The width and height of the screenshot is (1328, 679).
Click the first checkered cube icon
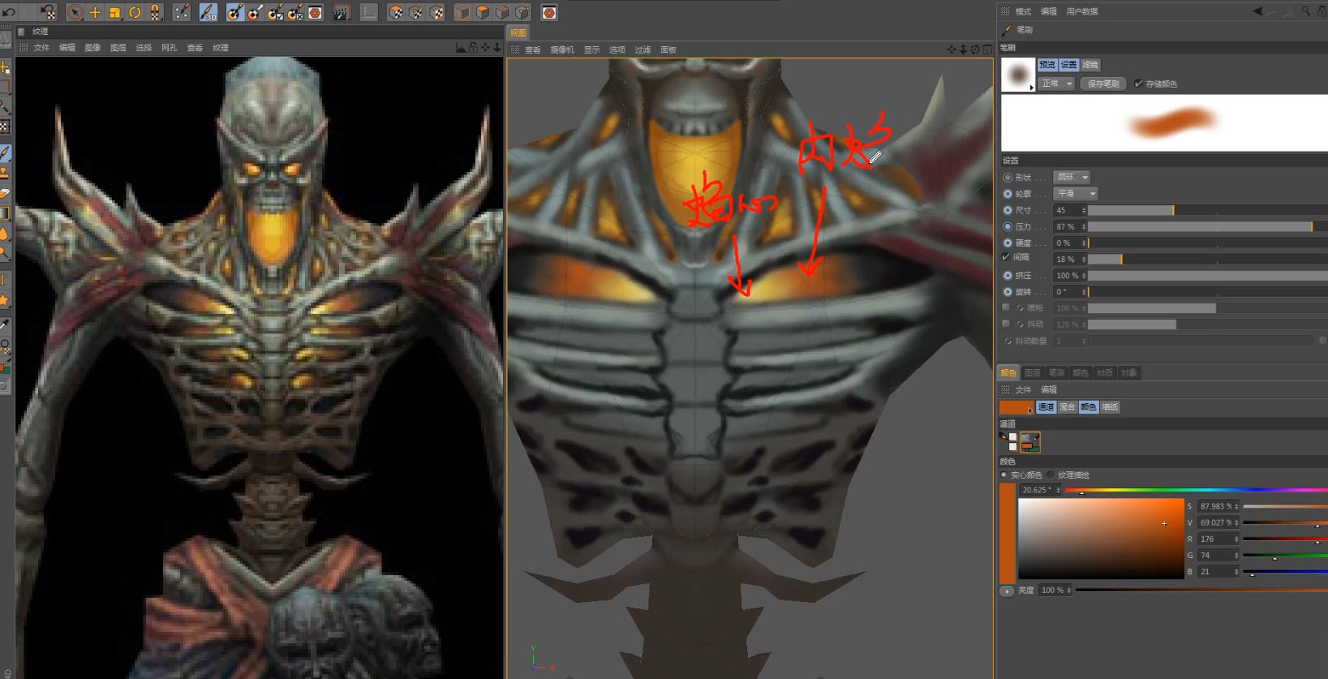tap(396, 12)
